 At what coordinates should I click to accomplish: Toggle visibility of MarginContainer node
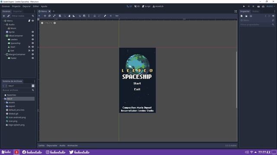pos(33,54)
